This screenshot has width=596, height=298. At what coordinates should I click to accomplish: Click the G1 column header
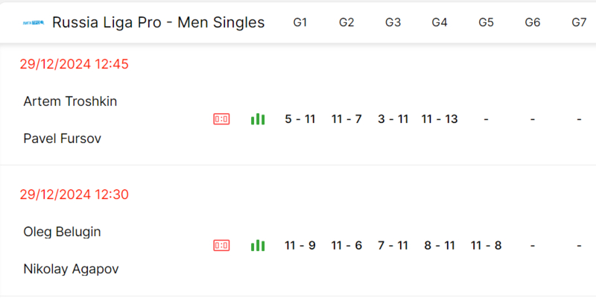[300, 23]
